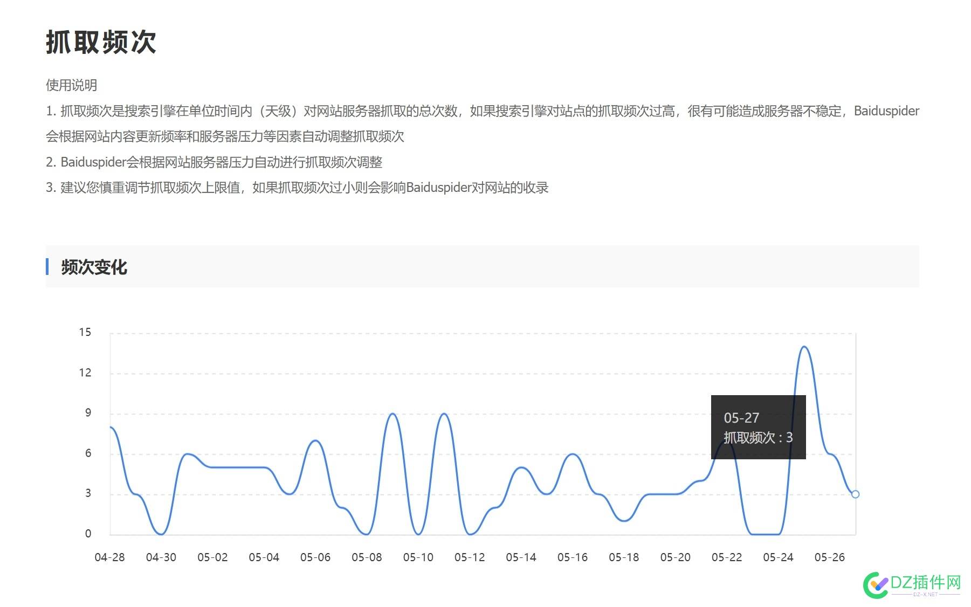Click the 频次变化 section title
Screen dimensions: 971x607
(x=94, y=267)
